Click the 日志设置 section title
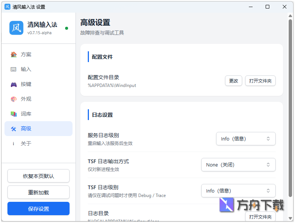 pyautogui.click(x=102, y=115)
